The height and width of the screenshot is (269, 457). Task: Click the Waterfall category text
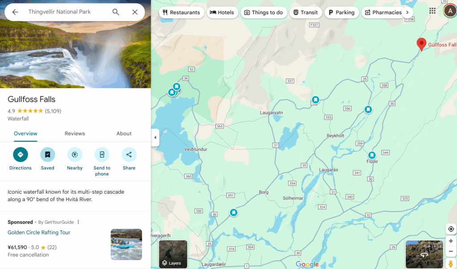(18, 118)
